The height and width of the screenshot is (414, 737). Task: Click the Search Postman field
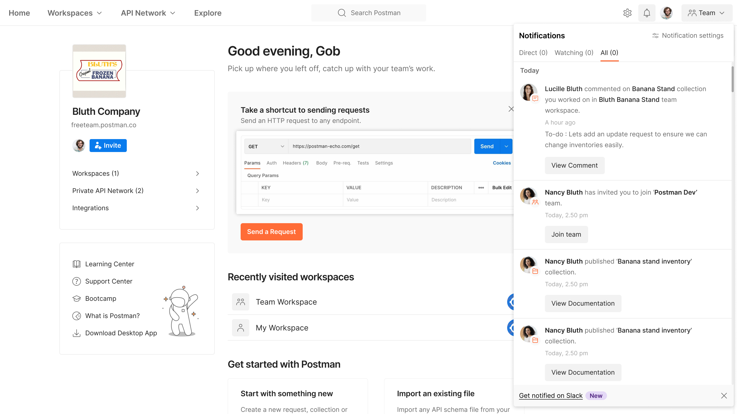pos(368,13)
